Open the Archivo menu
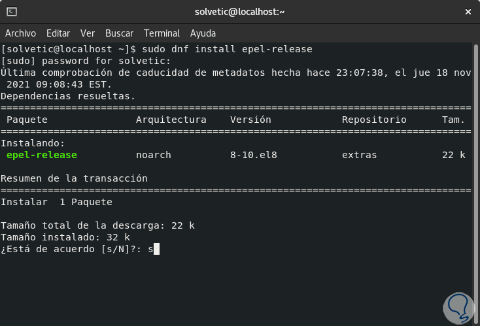480x326 pixels. point(20,33)
